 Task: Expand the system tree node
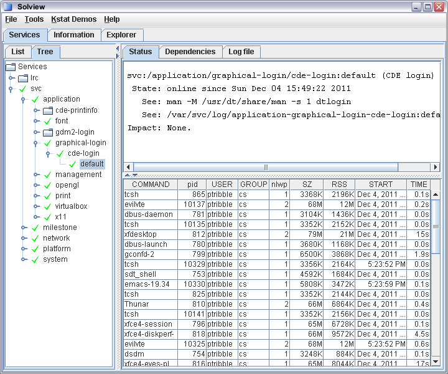(x=24, y=259)
